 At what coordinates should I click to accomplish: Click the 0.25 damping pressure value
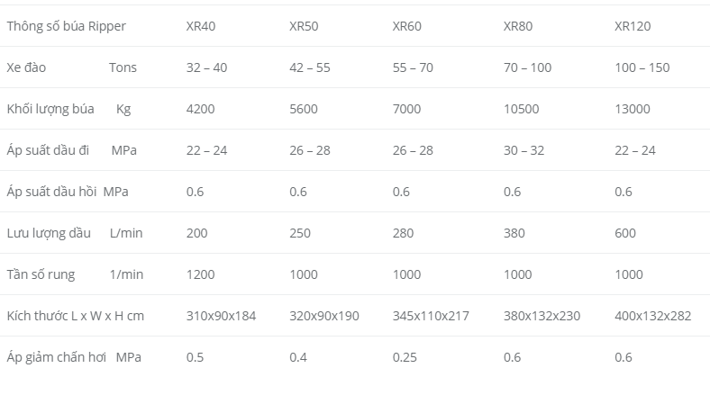[404, 357]
